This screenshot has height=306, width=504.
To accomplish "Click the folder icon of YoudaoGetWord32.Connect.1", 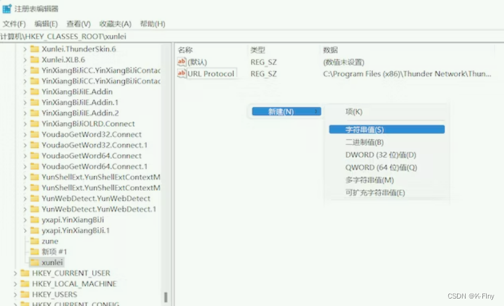I will [x=35, y=145].
